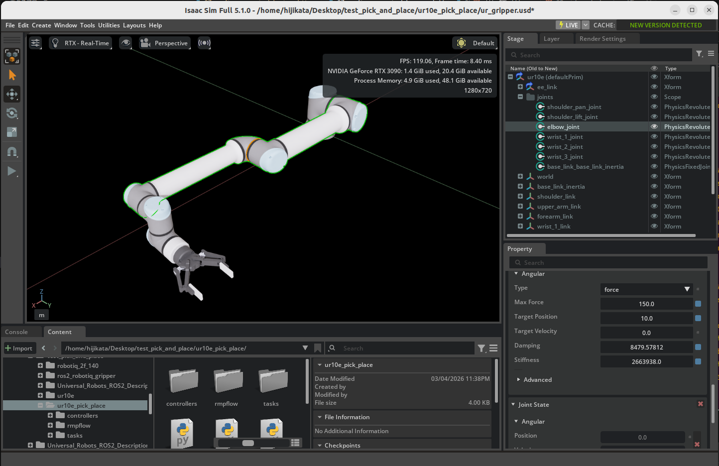Image resolution: width=719 pixels, height=466 pixels.
Task: Hide the elbow_joint prim with eye icon
Action: [654, 126]
